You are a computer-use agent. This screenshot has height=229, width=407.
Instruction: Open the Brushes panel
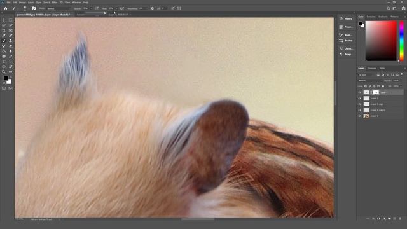[346, 41]
